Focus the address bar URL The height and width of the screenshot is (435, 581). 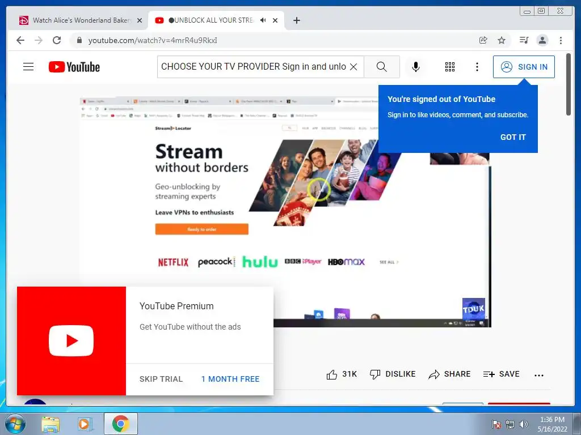153,40
